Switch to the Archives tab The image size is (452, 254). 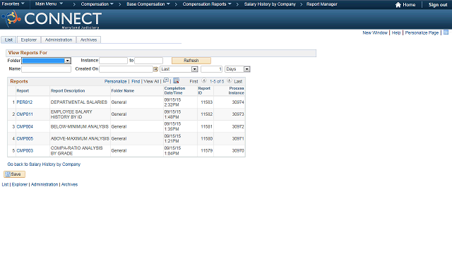pos(88,40)
